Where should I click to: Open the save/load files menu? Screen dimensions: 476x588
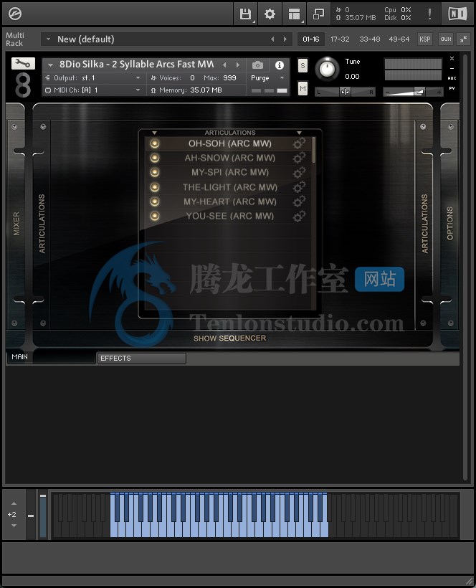click(x=245, y=14)
